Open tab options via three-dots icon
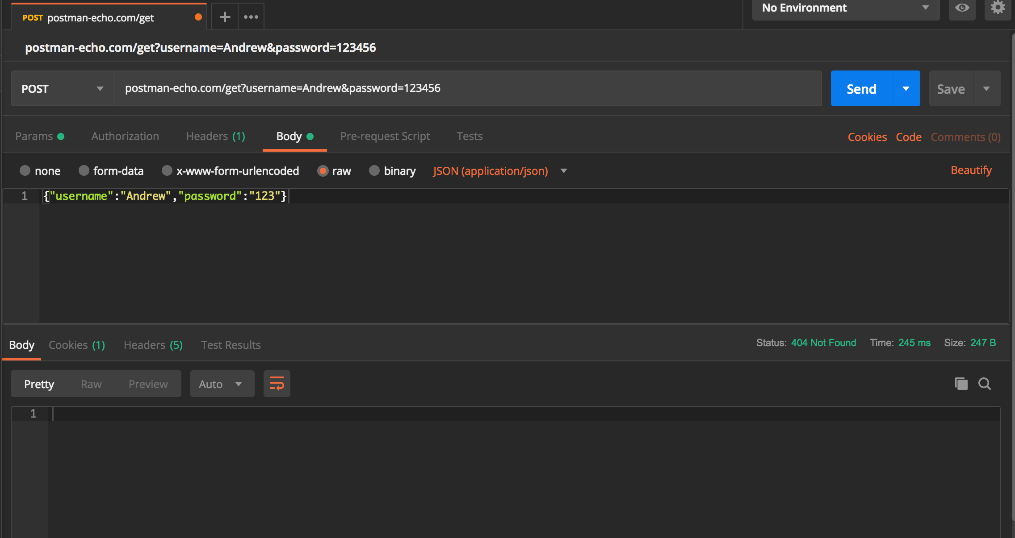The width and height of the screenshot is (1015, 538). [x=251, y=17]
